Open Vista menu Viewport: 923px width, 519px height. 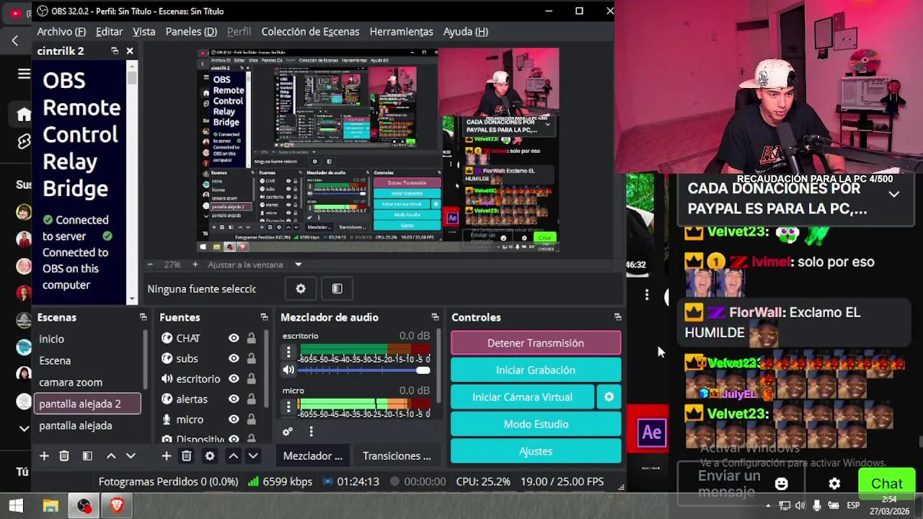[143, 32]
